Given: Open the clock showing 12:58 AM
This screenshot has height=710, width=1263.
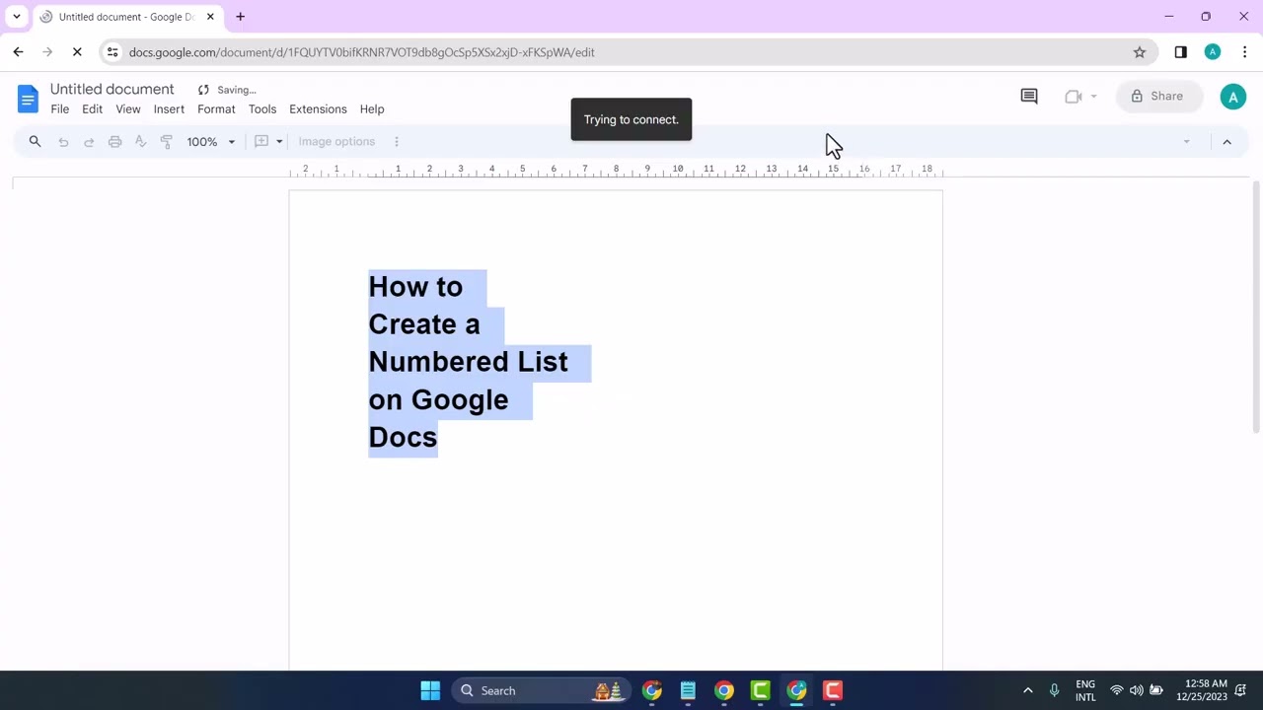Looking at the screenshot, I should click(x=1201, y=690).
